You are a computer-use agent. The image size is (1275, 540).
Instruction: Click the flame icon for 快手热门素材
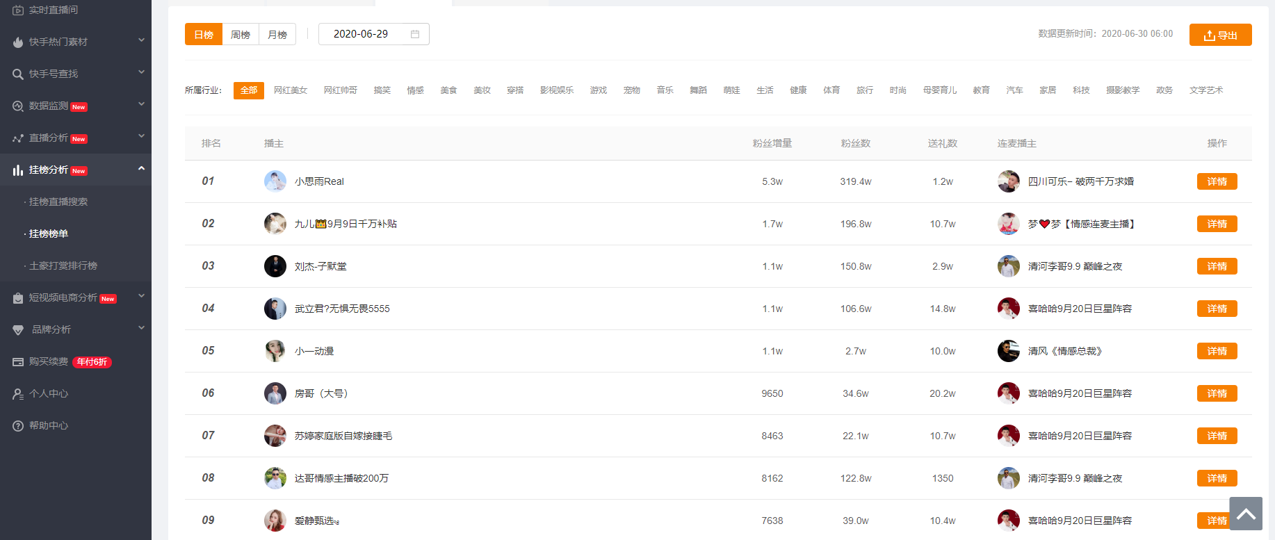tap(18, 42)
